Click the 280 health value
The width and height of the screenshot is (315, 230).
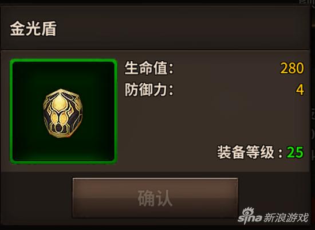click(292, 68)
